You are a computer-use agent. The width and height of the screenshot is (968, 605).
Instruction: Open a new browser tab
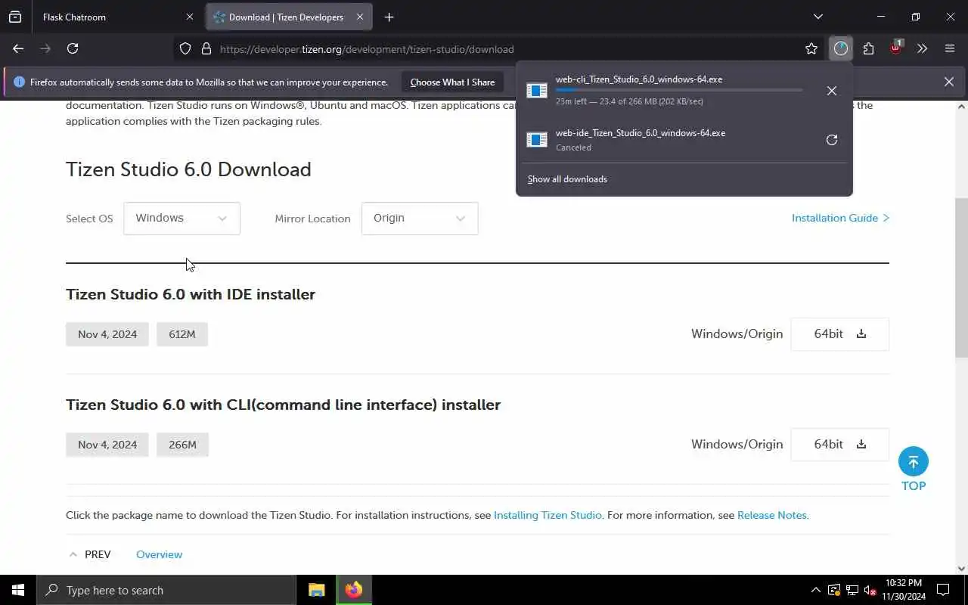tap(389, 17)
